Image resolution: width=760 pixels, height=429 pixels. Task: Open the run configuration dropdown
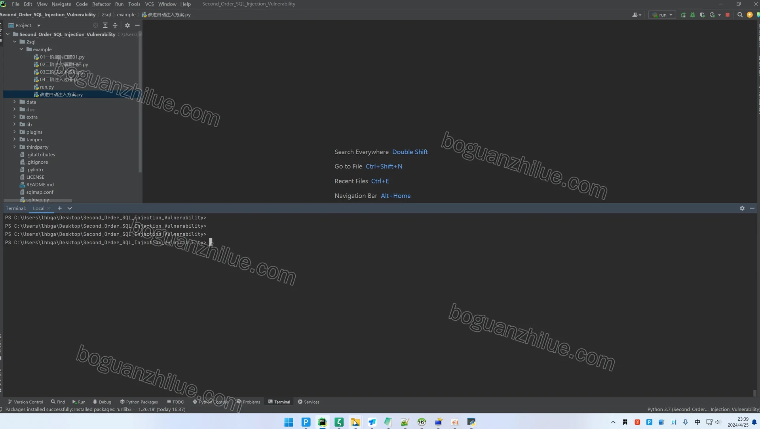tap(663, 15)
